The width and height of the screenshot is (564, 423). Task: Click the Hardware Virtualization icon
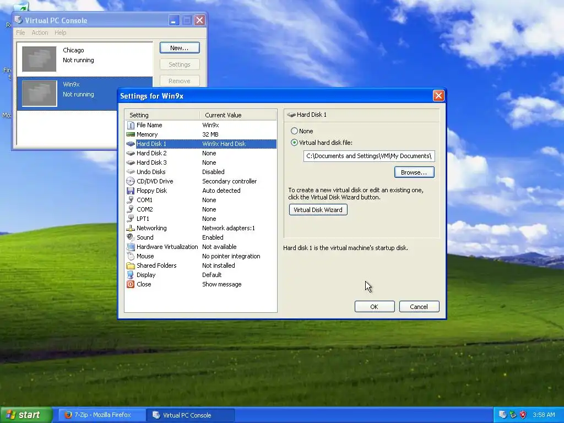pyautogui.click(x=131, y=247)
